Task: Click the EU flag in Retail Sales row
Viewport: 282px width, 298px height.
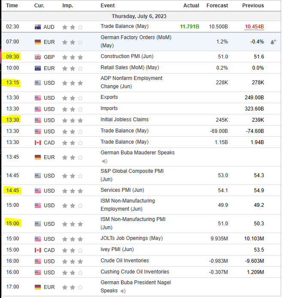Action: tap(38, 68)
